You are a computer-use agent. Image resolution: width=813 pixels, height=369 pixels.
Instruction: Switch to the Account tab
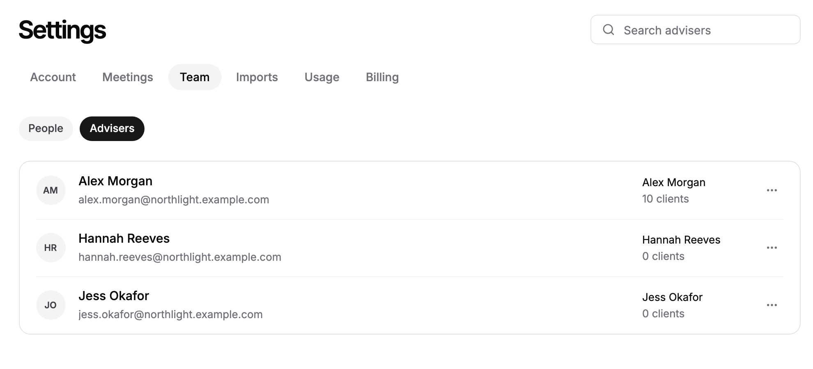click(53, 77)
